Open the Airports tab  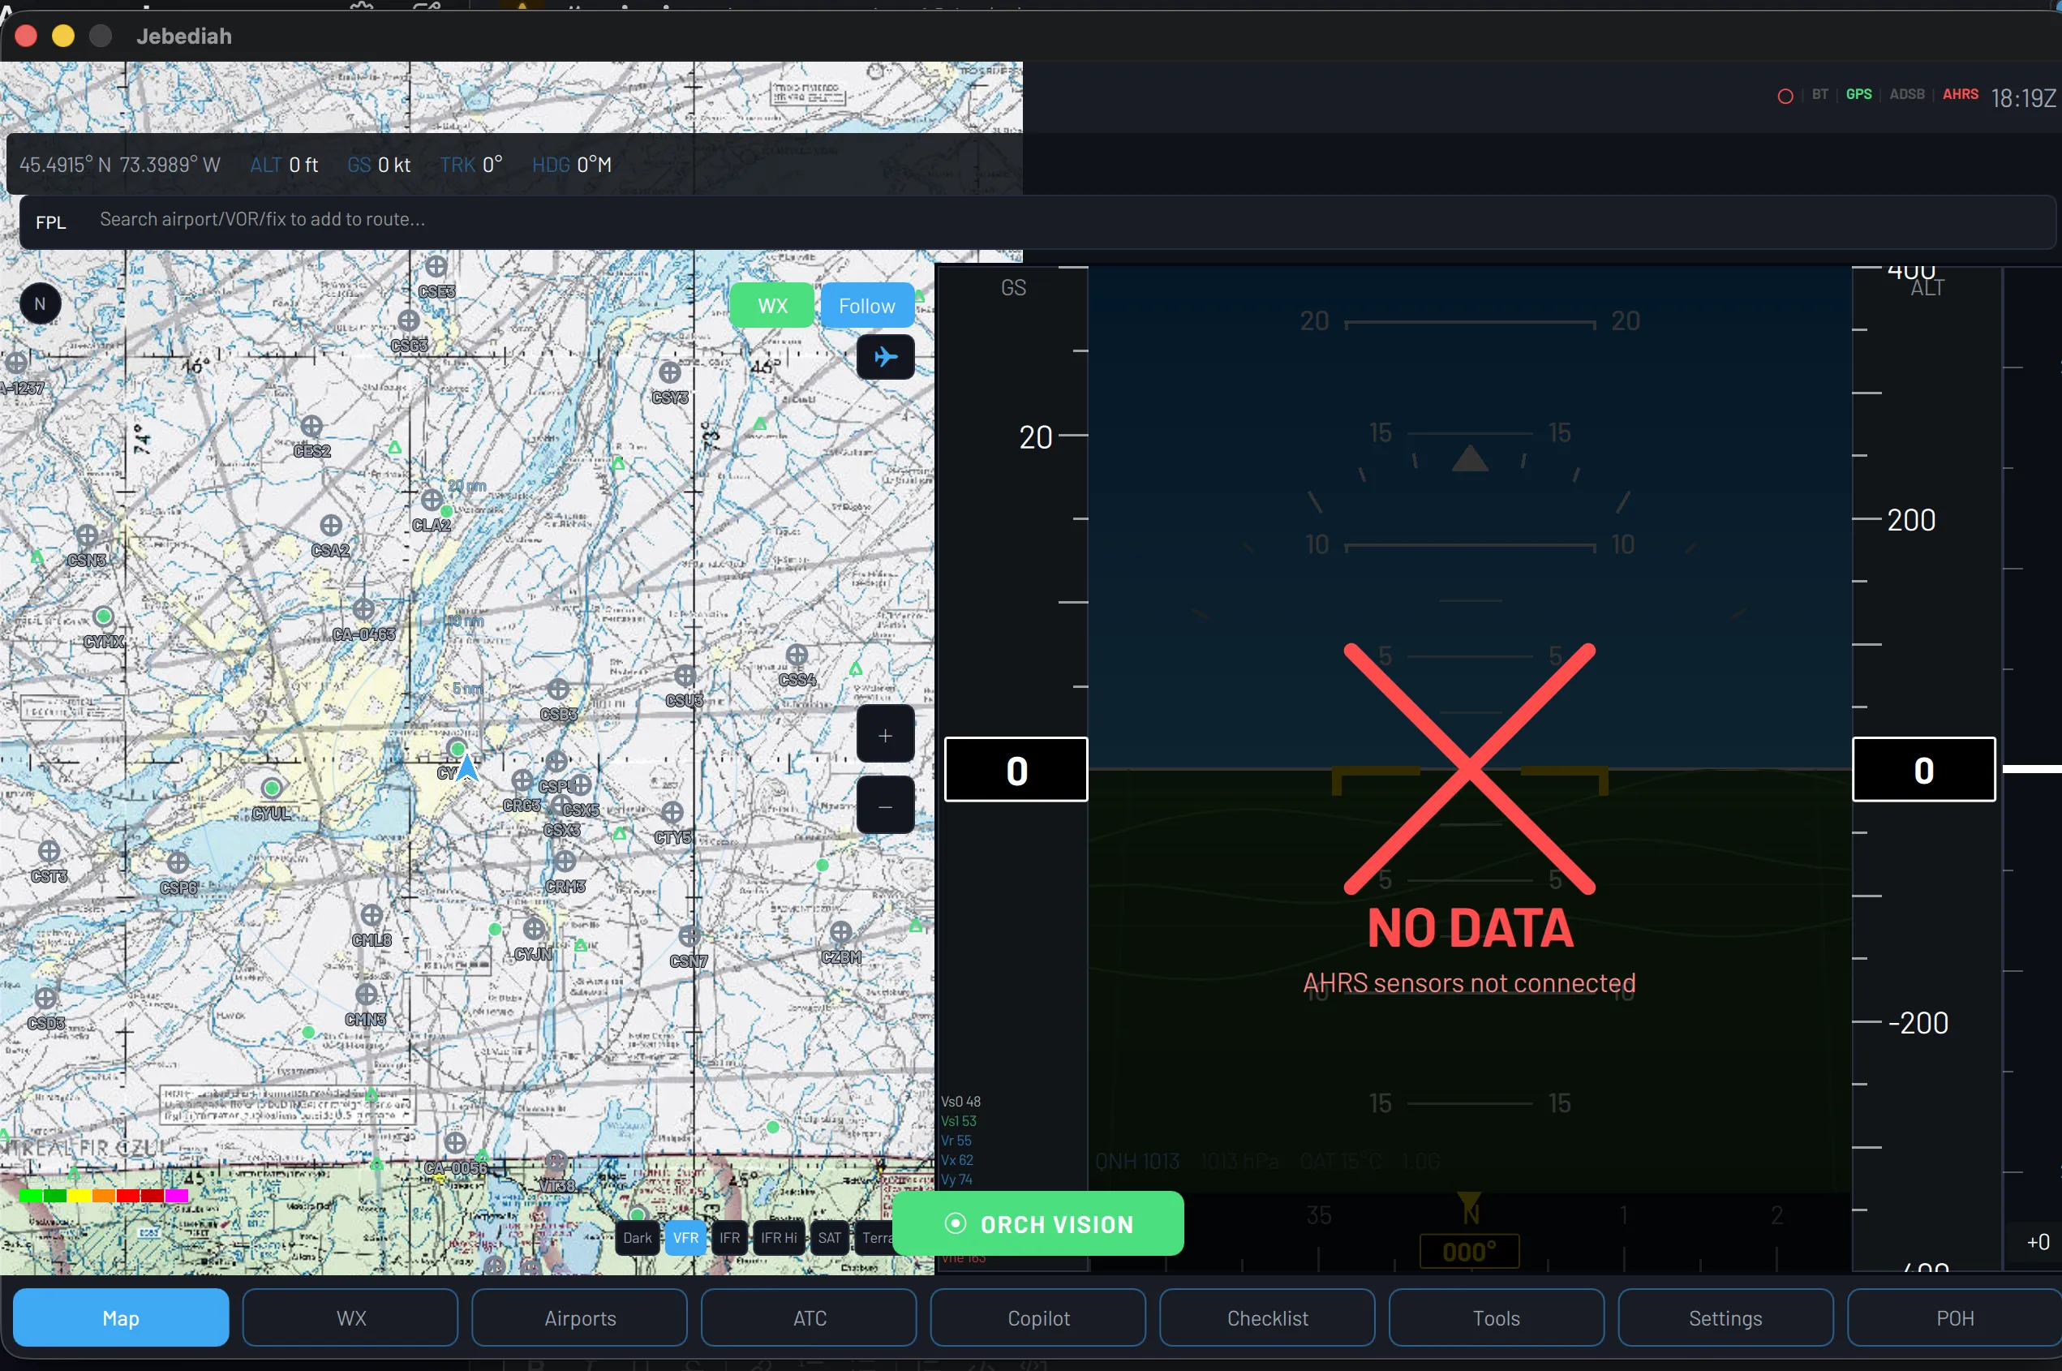pos(579,1317)
